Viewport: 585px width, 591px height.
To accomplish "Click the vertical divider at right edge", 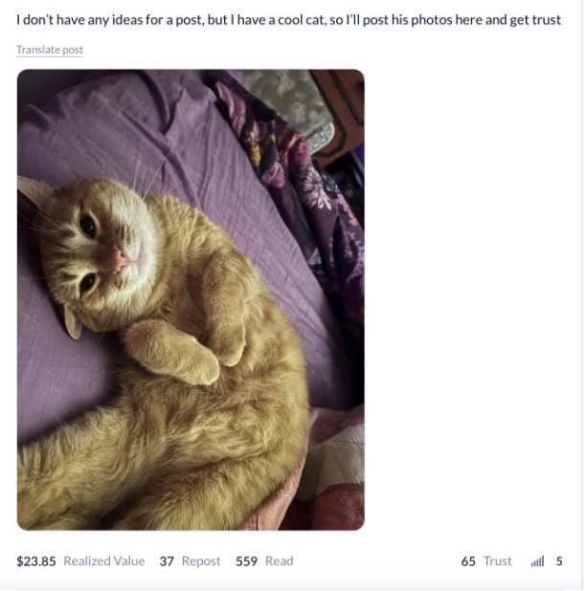I will [582, 295].
